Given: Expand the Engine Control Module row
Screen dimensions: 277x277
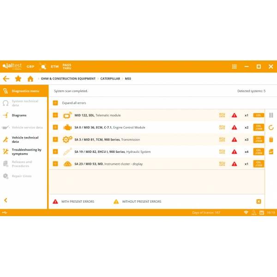Looking at the screenshot, I should pyautogui.click(x=55, y=127).
